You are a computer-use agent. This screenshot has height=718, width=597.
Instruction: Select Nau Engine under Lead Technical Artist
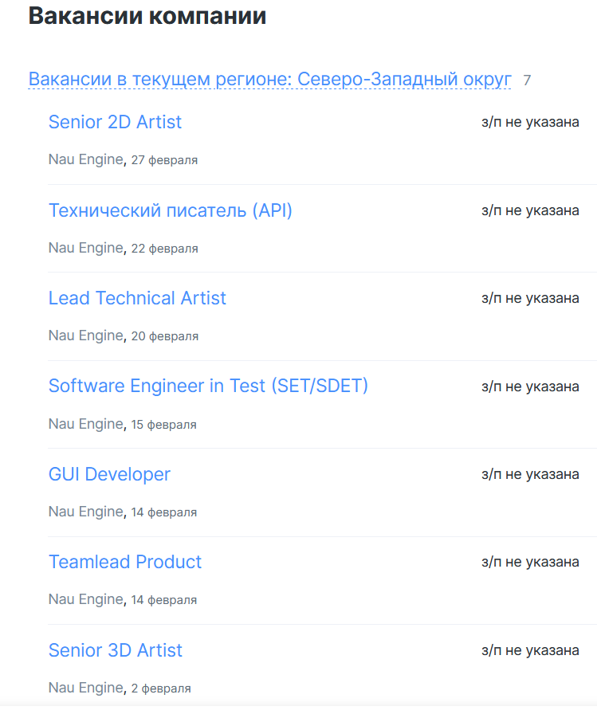86,335
